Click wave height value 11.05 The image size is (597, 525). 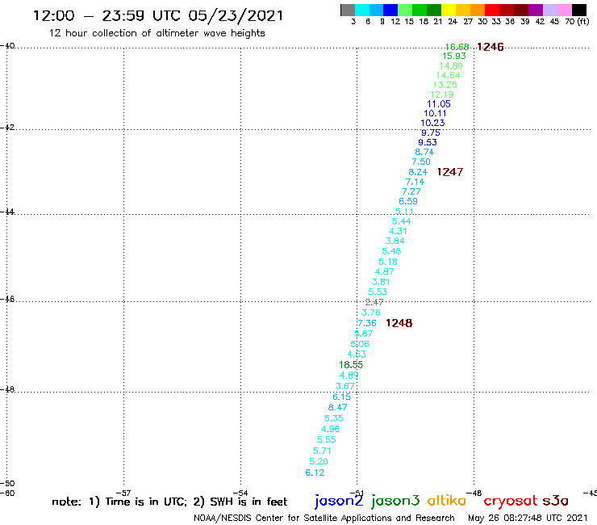[x=439, y=104]
